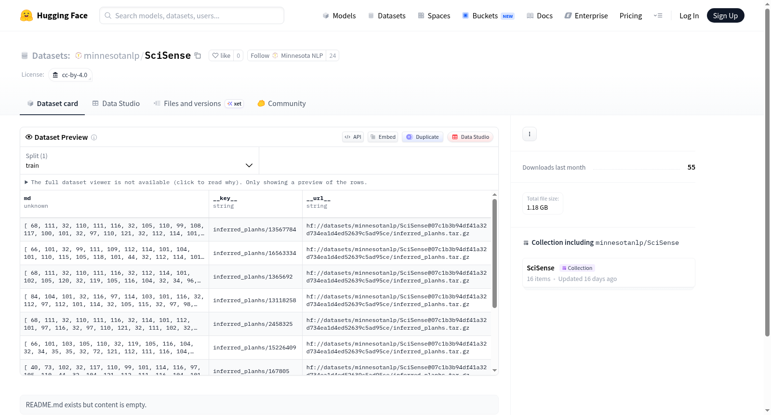Open Buckets in the top navigation
This screenshot has width=771, height=415.
pyautogui.click(x=488, y=15)
